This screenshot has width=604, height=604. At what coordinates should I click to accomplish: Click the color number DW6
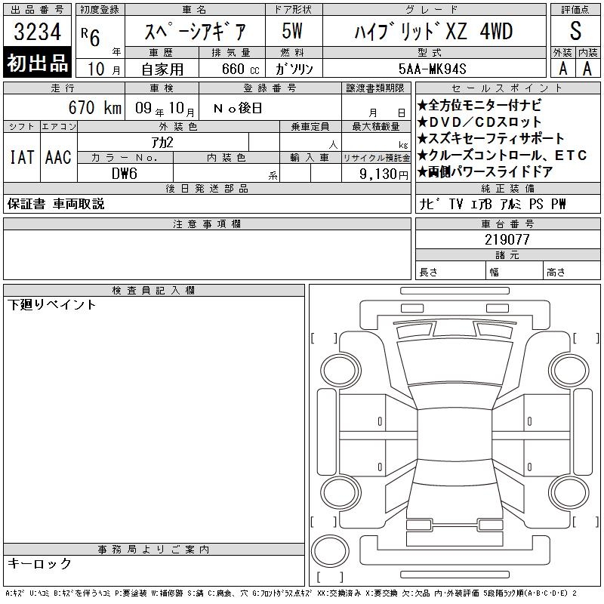[125, 174]
